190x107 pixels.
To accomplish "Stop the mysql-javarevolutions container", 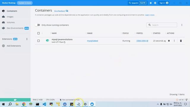I will (169, 41).
